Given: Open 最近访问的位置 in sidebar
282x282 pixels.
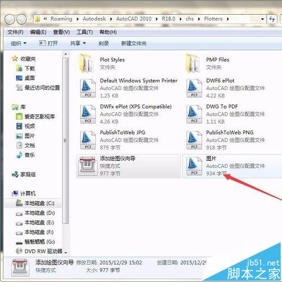Looking at the screenshot, I should (x=38, y=87).
